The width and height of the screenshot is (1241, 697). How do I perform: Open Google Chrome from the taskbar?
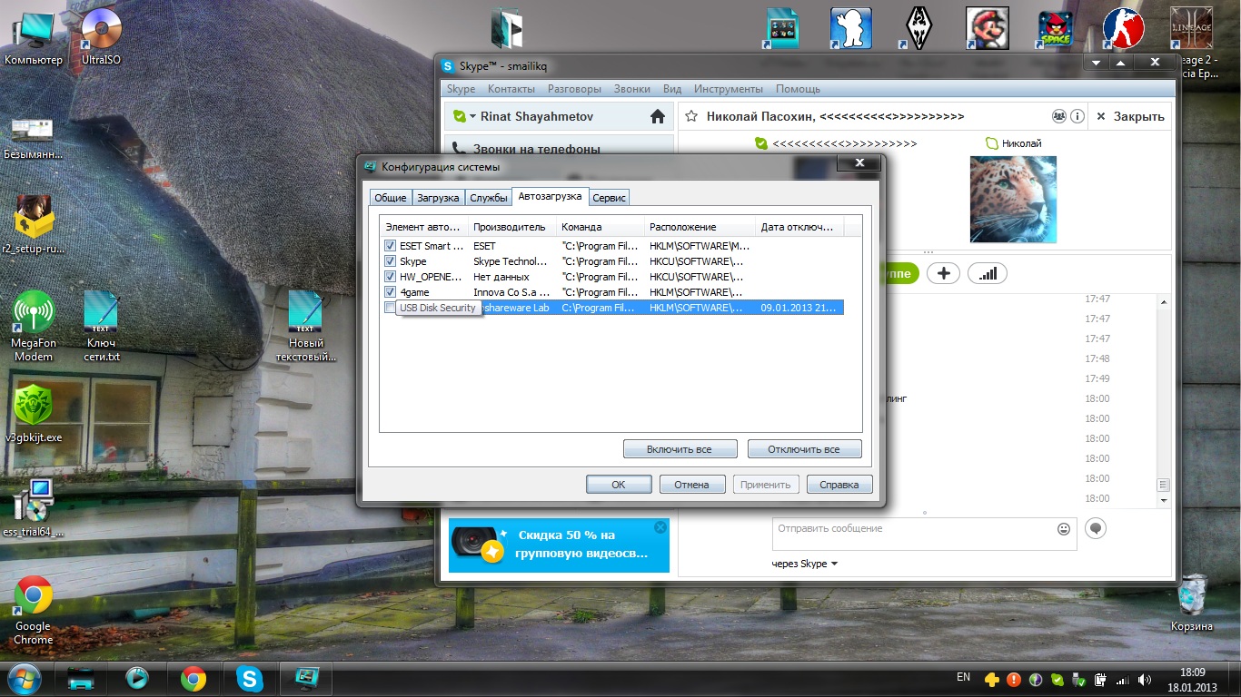pyautogui.click(x=193, y=678)
